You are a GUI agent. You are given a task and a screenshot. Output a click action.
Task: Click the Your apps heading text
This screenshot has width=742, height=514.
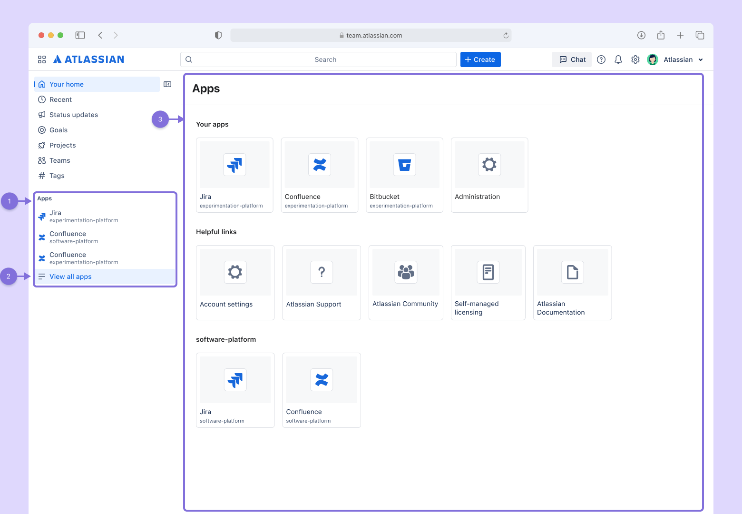(212, 124)
